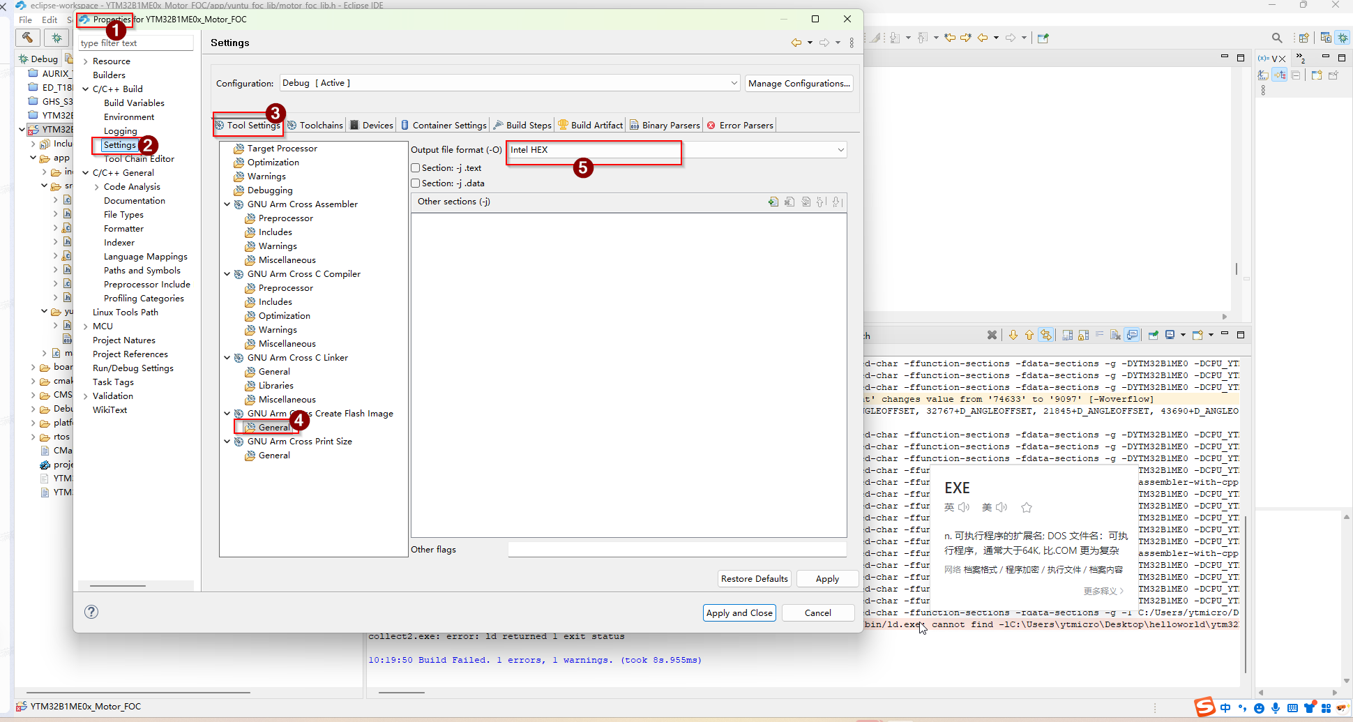Click the search magnifier icon in toolbar
Image resolution: width=1353 pixels, height=722 pixels.
click(1276, 38)
